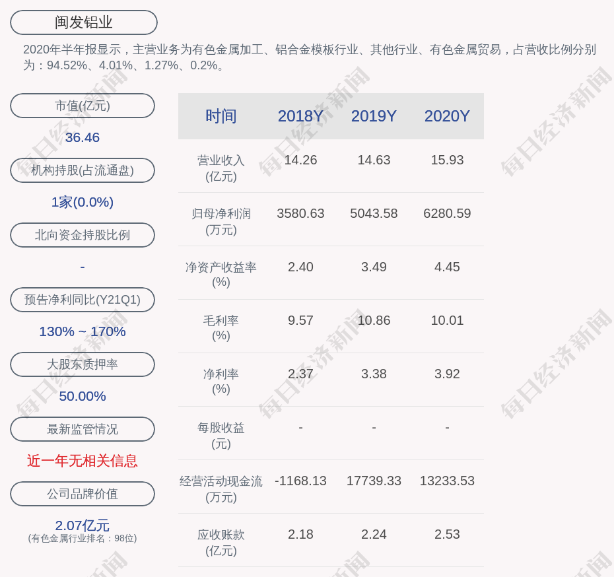
Task: Click net margin value 3.38
Action: coord(374,374)
